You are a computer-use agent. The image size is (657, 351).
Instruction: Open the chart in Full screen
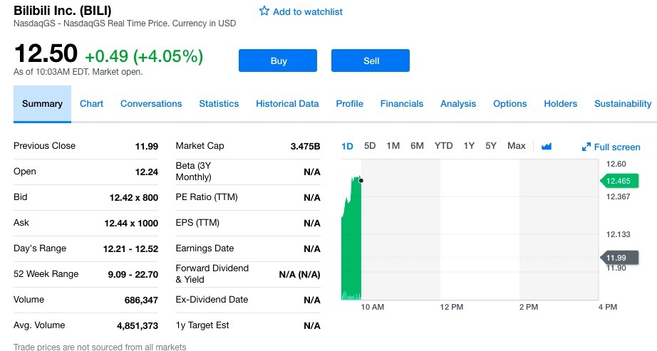[x=611, y=147]
